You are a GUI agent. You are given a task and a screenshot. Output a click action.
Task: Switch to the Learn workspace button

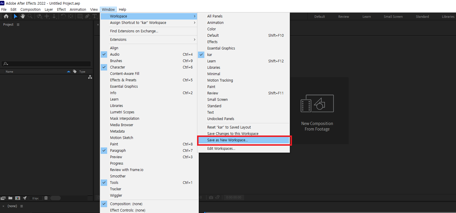(367, 17)
